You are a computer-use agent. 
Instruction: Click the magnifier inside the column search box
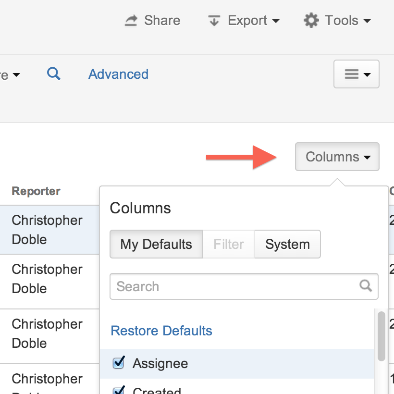pyautogui.click(x=366, y=286)
